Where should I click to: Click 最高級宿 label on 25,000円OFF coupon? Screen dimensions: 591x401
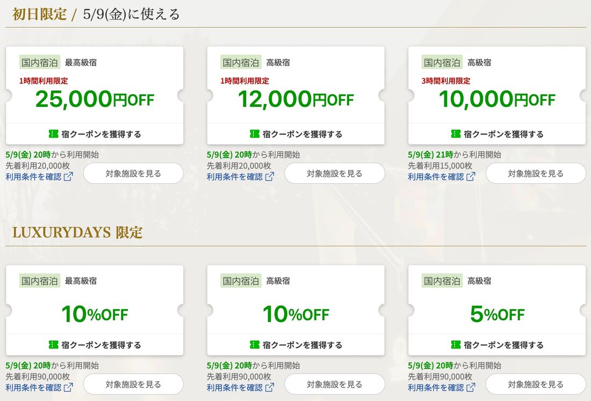[x=81, y=62]
